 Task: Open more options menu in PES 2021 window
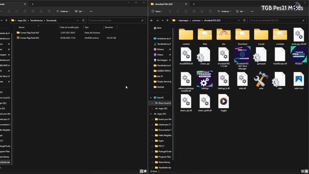[252, 12]
